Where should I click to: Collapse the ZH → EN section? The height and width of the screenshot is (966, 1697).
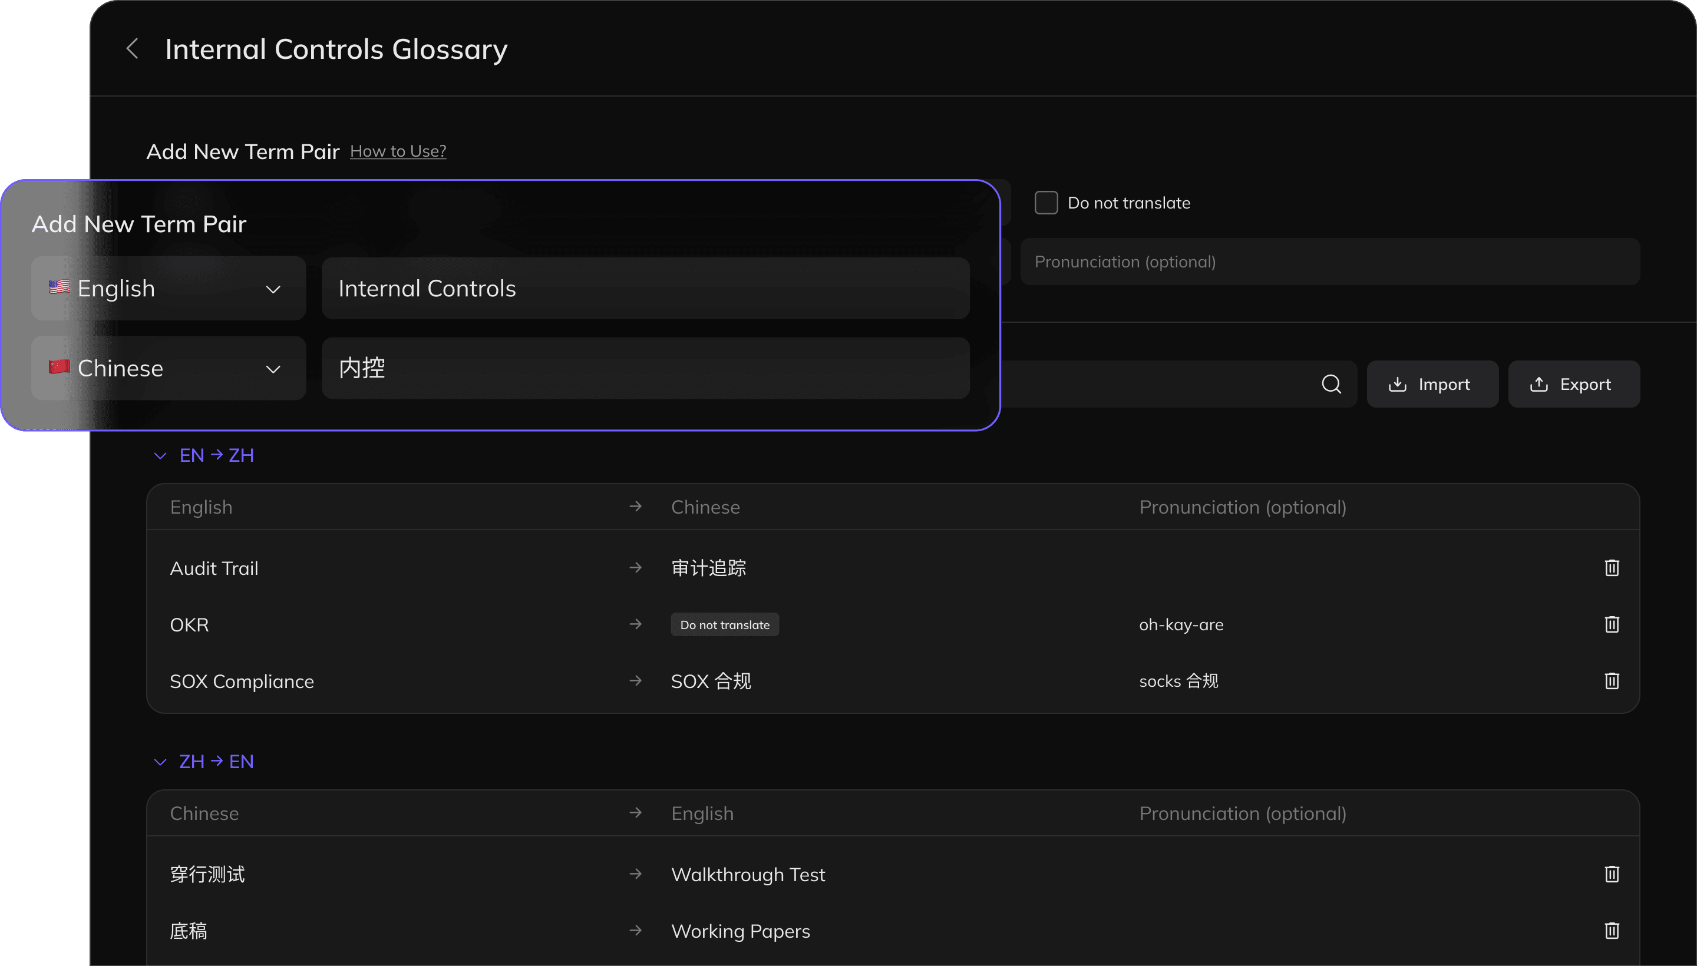[160, 762]
